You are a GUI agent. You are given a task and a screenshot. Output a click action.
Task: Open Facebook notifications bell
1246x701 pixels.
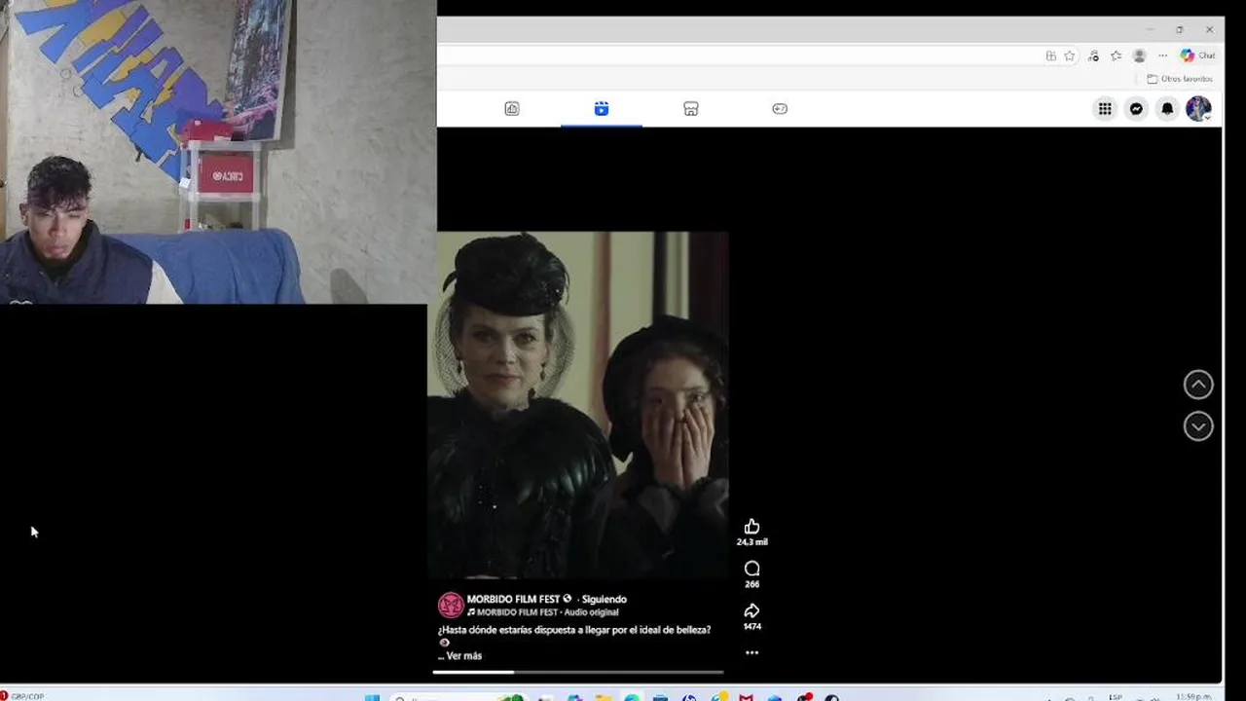[x=1167, y=109]
